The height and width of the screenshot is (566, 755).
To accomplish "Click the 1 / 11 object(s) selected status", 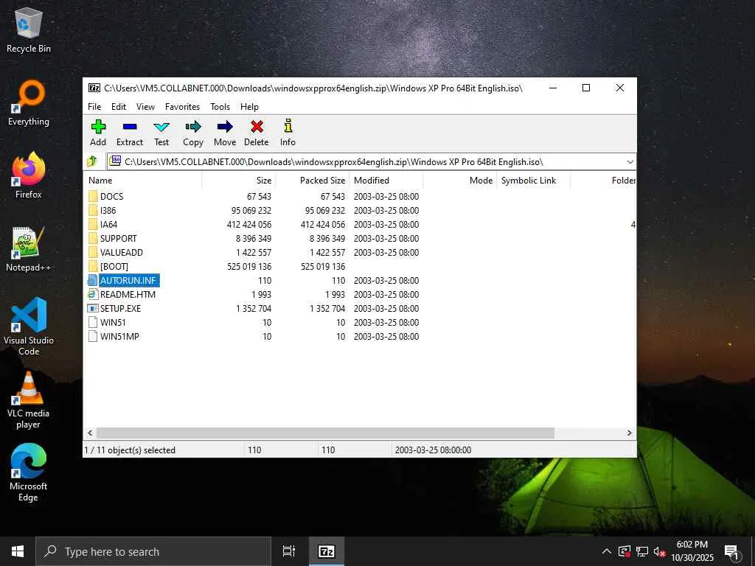I will [x=130, y=450].
